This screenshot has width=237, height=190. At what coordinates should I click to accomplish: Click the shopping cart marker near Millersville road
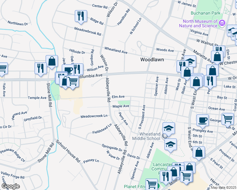187,177
